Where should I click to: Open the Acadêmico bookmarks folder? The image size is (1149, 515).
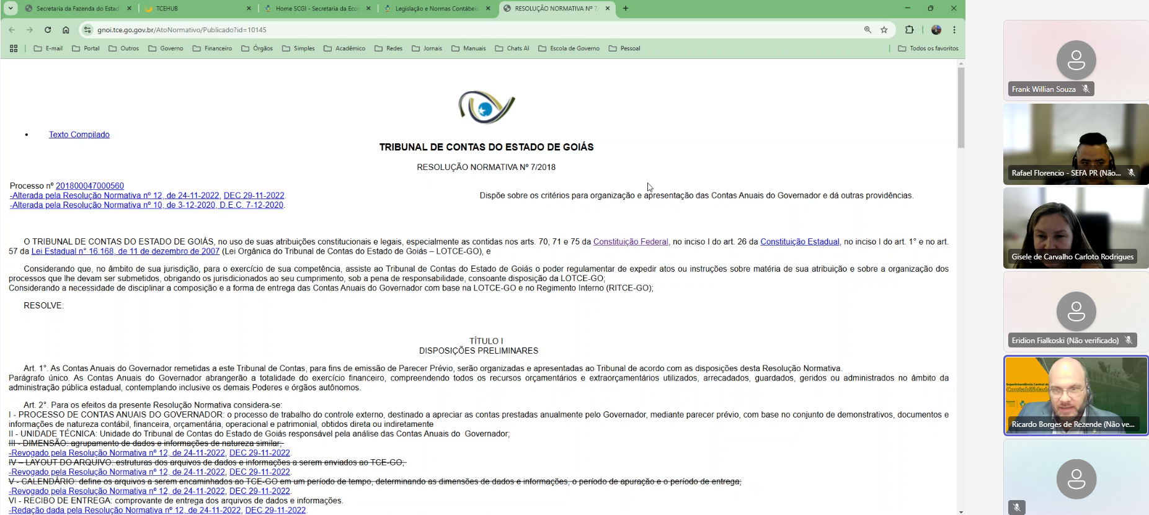click(x=344, y=48)
